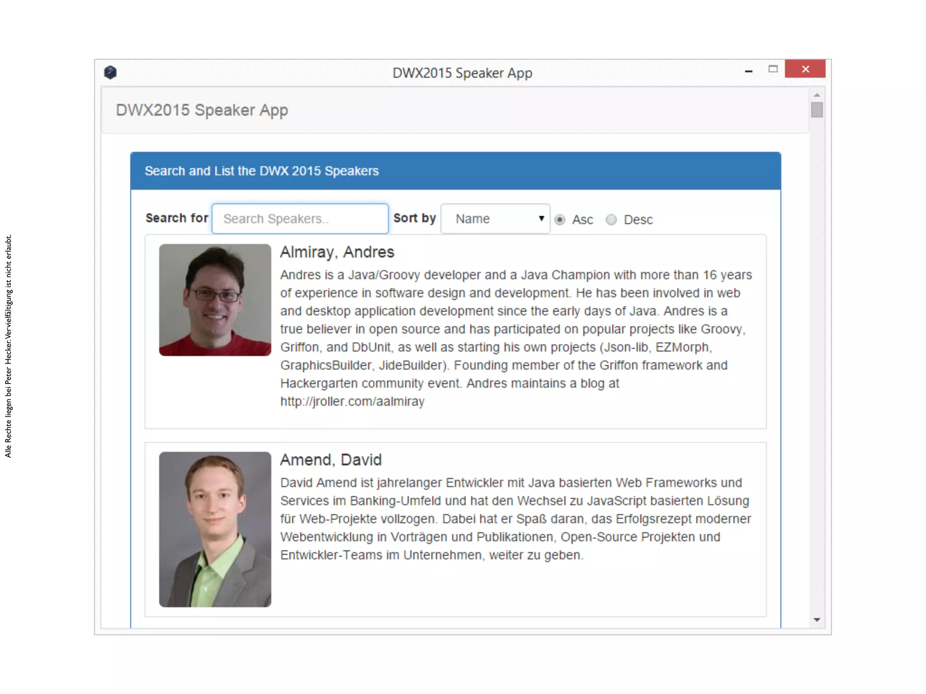The width and height of the screenshot is (926, 694).
Task: Click the Almiray, Andres name heading
Action: 337,252
